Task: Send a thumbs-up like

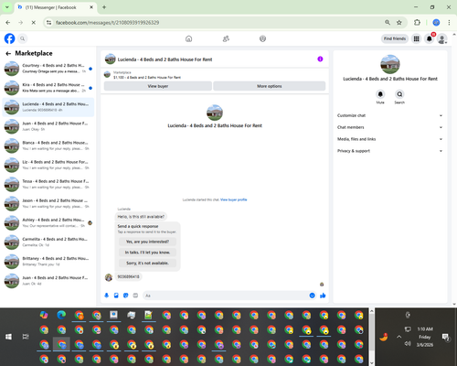Action: click(x=323, y=296)
